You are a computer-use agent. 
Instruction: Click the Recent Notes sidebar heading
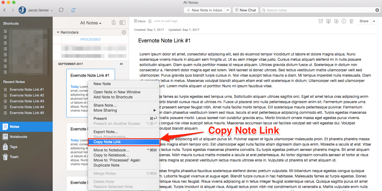[14, 82]
